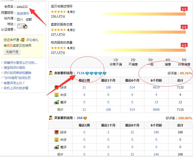Click the buyer avatar icon beside 买家累积信用

pyautogui.click(x=51, y=118)
